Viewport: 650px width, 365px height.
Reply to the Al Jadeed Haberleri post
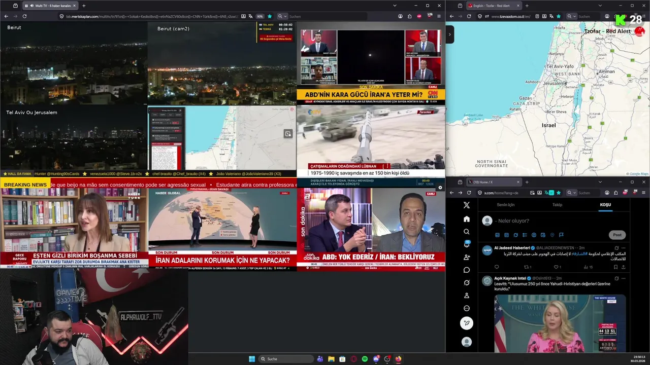pyautogui.click(x=497, y=267)
